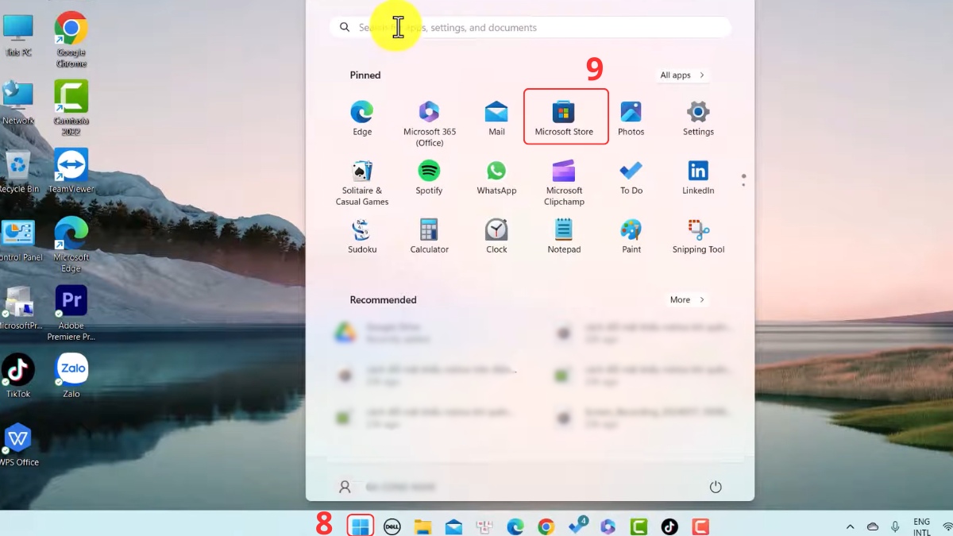
Task: Switch ENG INTL input language
Action: point(922,527)
